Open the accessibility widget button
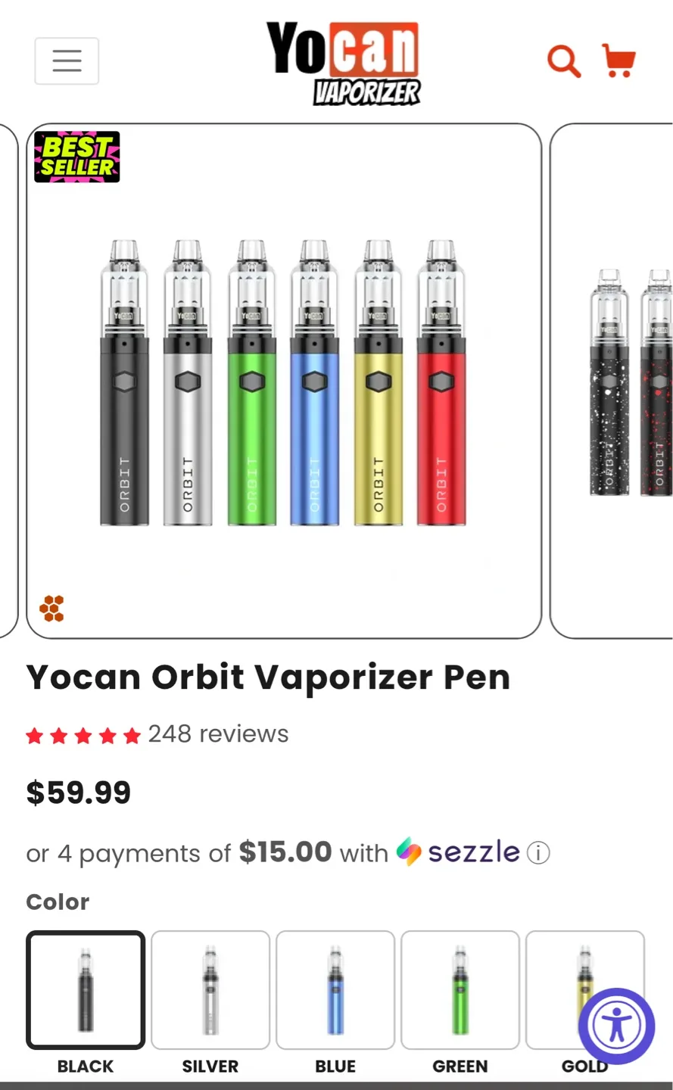The image size is (673, 1090). click(616, 1026)
